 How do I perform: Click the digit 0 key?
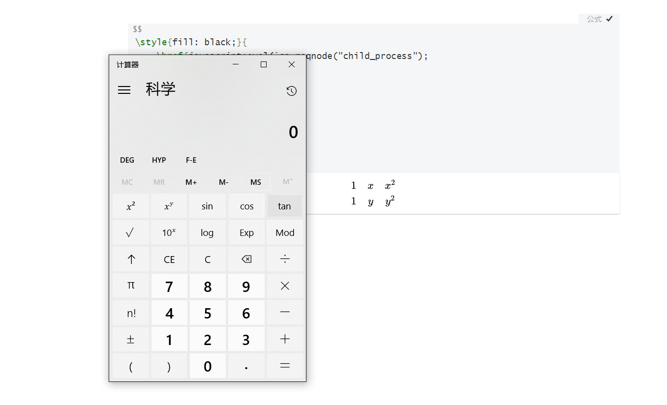207,366
